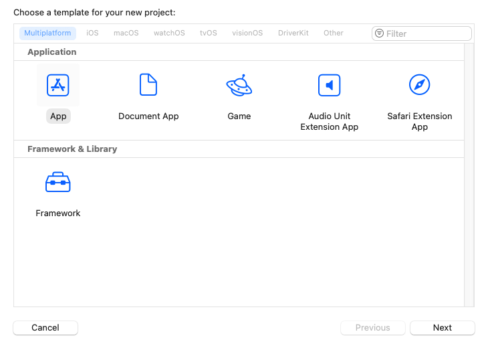488x348 pixels.
Task: Show the Other templates tab
Action: [334, 33]
